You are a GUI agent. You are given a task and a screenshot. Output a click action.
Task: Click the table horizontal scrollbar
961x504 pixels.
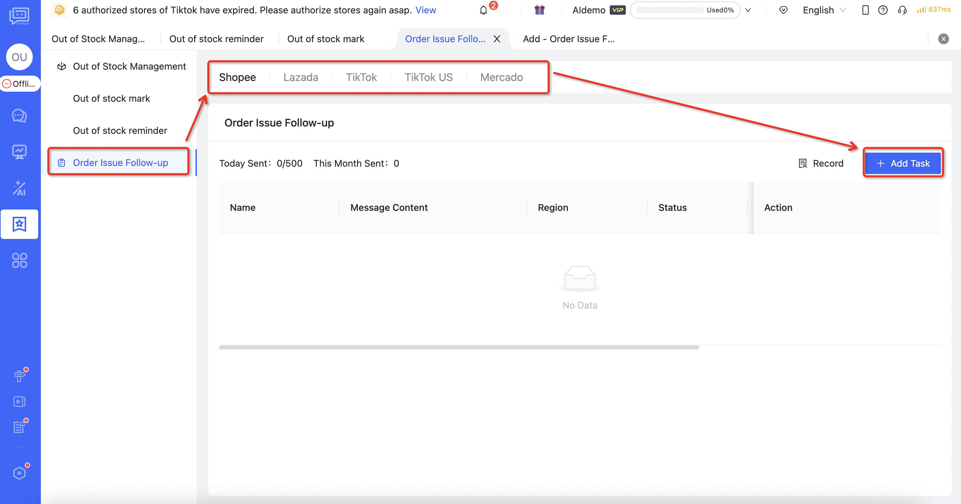tap(459, 347)
